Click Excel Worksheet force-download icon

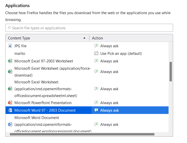(10, 71)
